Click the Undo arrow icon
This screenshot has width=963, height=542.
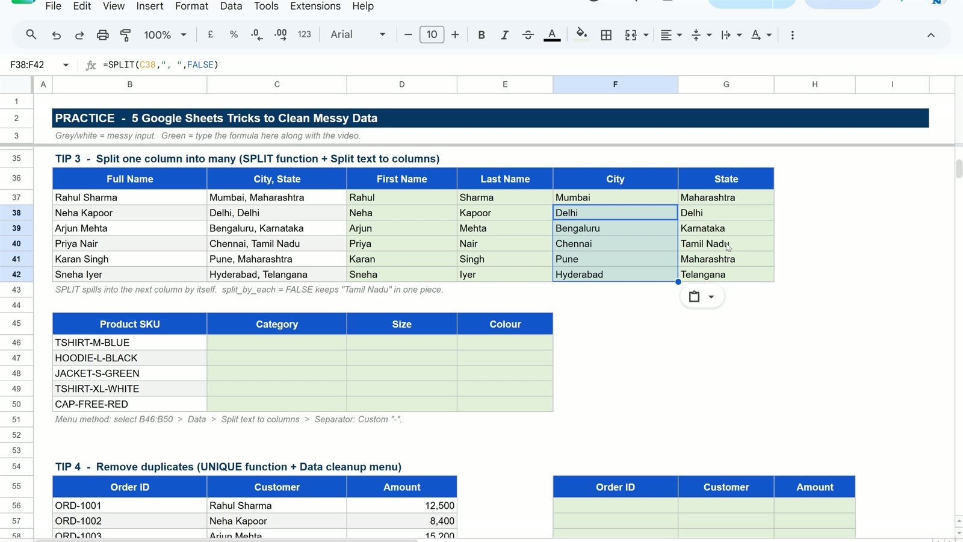click(x=56, y=35)
